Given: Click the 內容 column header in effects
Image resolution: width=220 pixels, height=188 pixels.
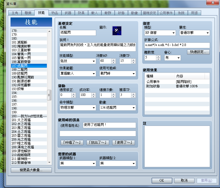Looking at the screenshot, I should [x=190, y=76].
